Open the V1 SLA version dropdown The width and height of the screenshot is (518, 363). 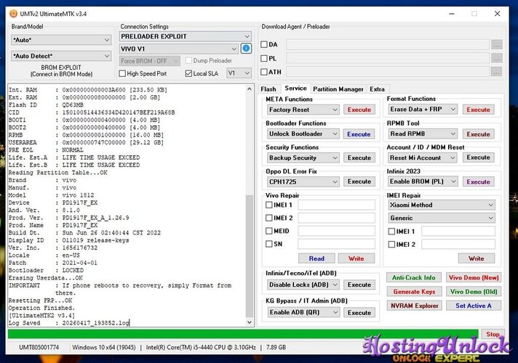coord(239,73)
